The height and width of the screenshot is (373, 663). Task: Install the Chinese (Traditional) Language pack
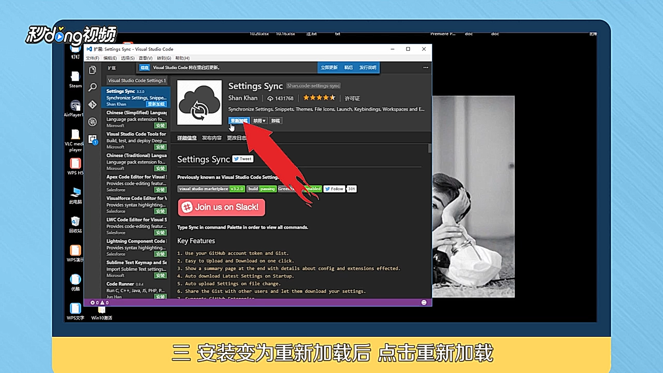(x=161, y=168)
